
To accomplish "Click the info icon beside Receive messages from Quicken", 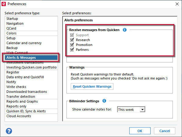I will coord(125,30).
